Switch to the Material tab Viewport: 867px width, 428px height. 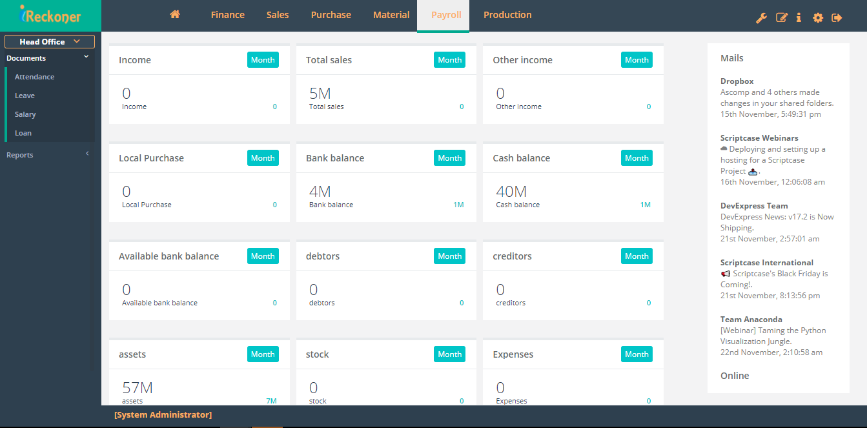(391, 14)
